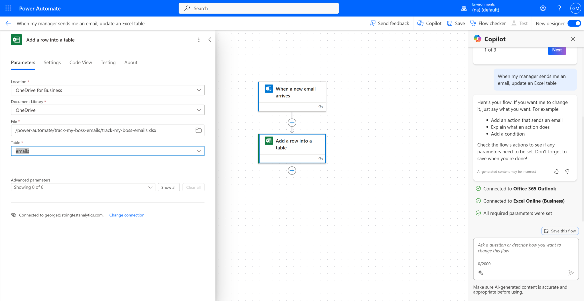Image resolution: width=584 pixels, height=301 pixels.
Task: Click the Change connection link
Action: pyautogui.click(x=127, y=215)
